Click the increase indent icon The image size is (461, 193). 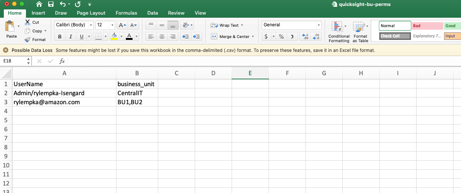pos(196,36)
